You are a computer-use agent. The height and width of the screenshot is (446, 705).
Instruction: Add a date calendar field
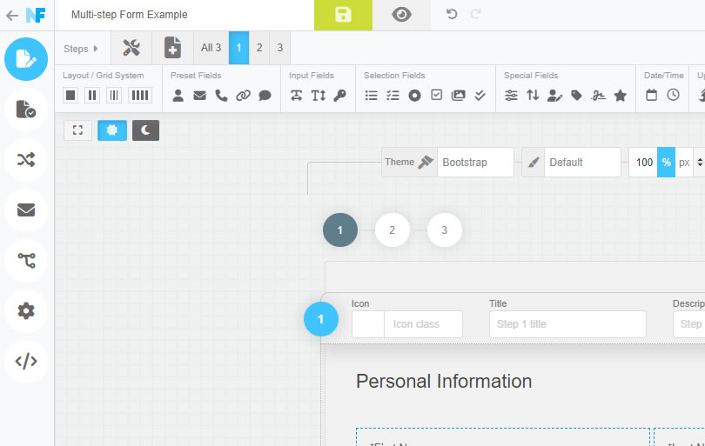652,95
